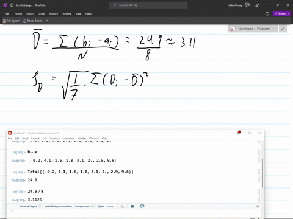Switch to the Review ribbon tab

click(x=67, y=14)
